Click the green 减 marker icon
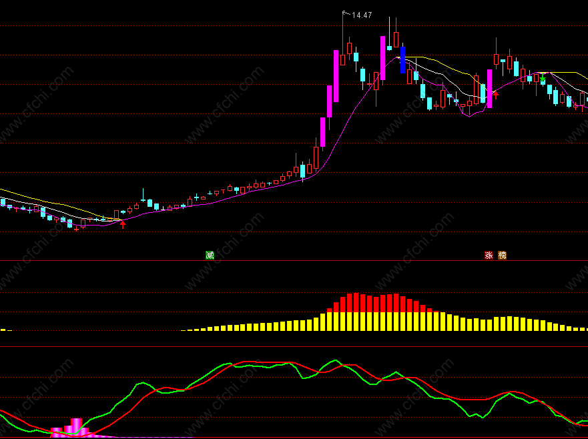The width and height of the screenshot is (588, 439). click(x=210, y=256)
